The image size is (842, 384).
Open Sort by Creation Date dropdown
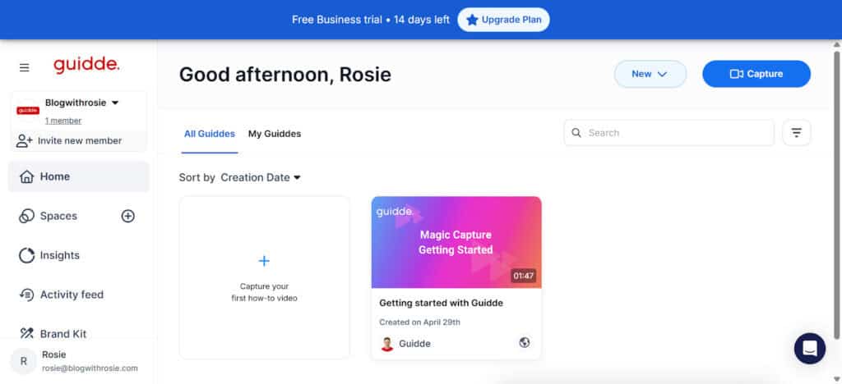point(261,177)
